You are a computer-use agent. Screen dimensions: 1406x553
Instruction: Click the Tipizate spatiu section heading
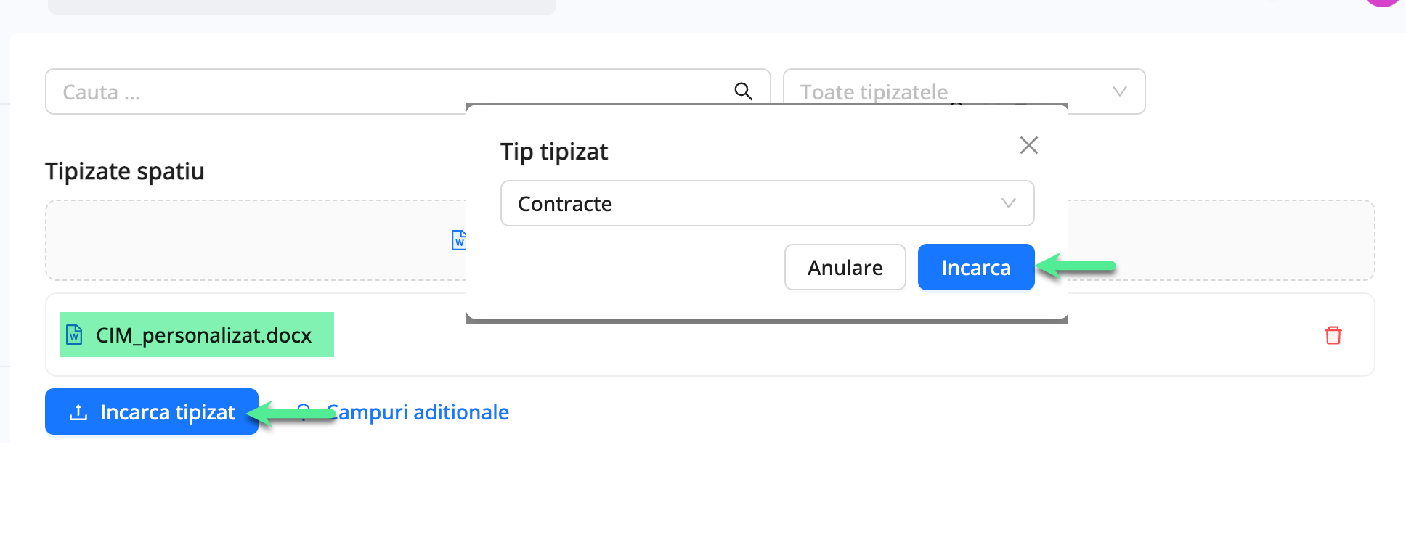click(x=124, y=171)
